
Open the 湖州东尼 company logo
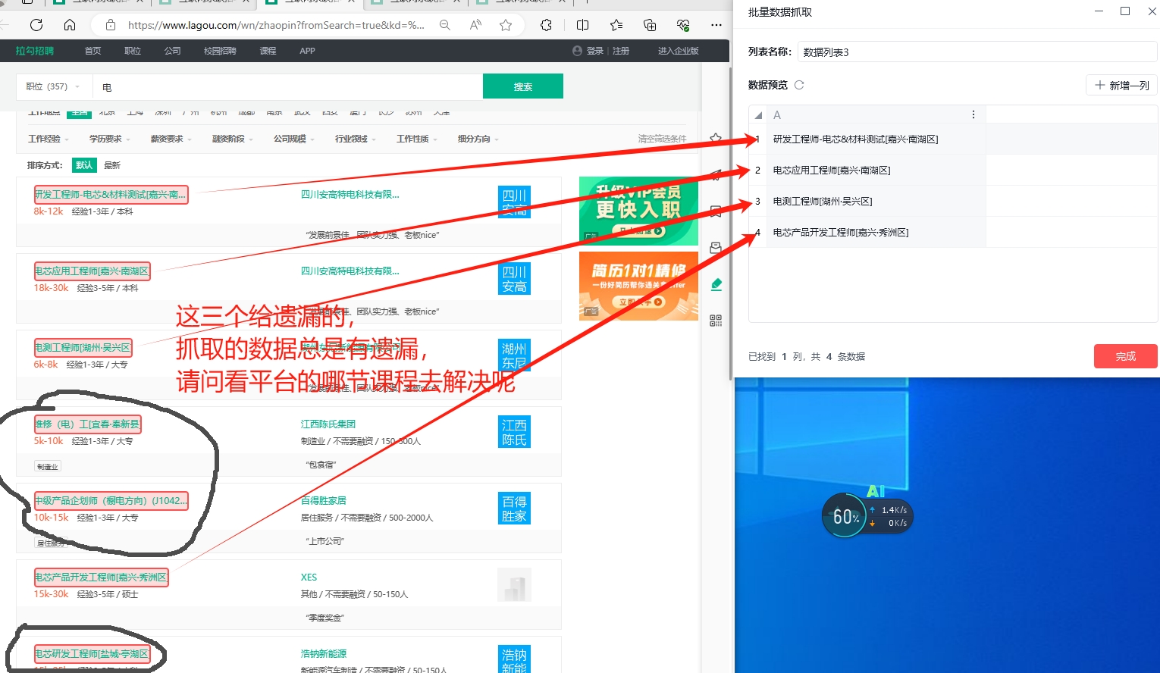coord(514,355)
